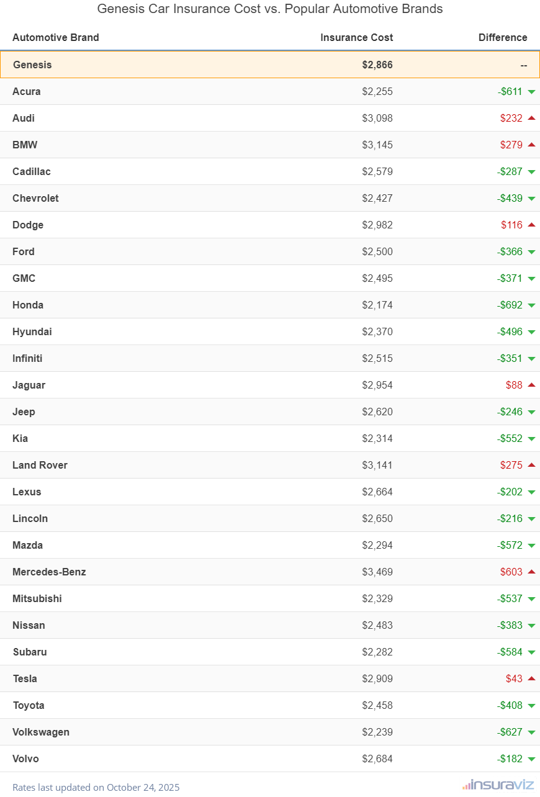
Task: Click the Hyundai brand name
Action: pyautogui.click(x=32, y=331)
